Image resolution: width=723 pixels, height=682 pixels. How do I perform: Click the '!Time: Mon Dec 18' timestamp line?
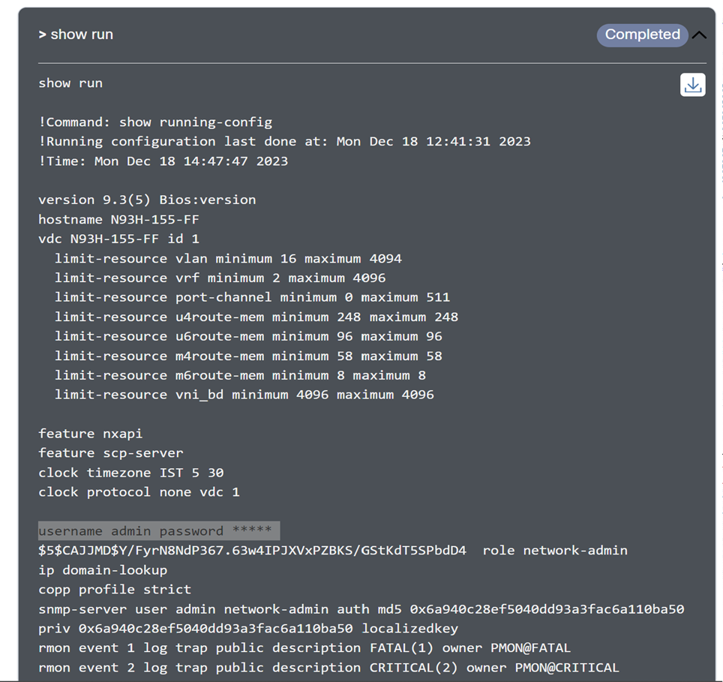(163, 161)
